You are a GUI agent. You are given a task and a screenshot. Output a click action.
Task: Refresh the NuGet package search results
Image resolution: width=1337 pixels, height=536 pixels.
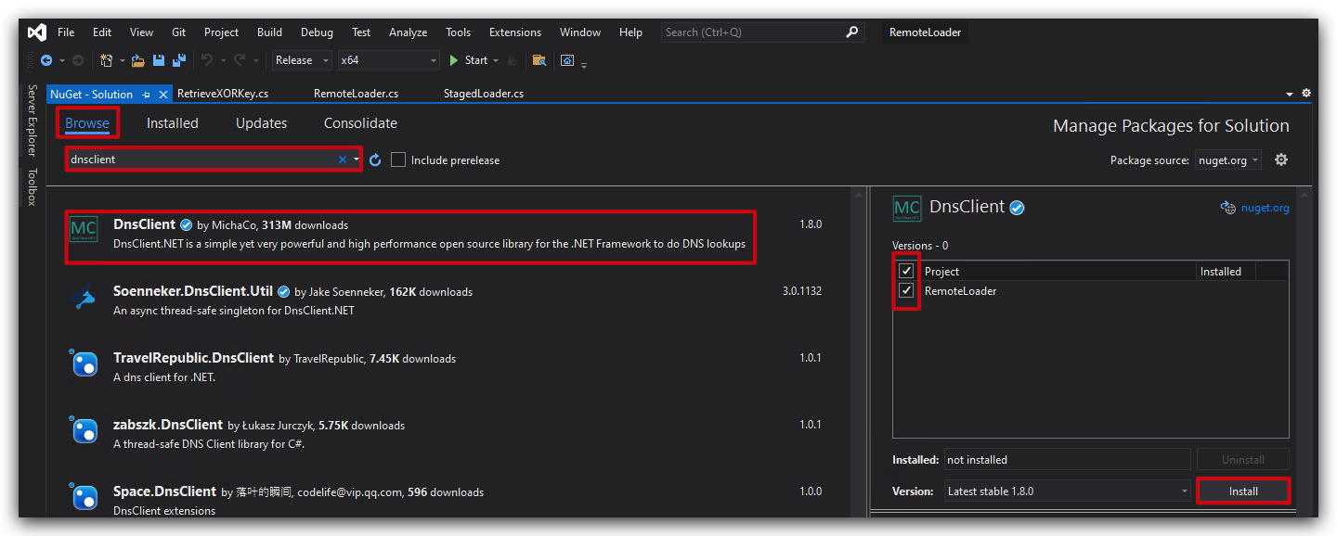[x=375, y=160]
